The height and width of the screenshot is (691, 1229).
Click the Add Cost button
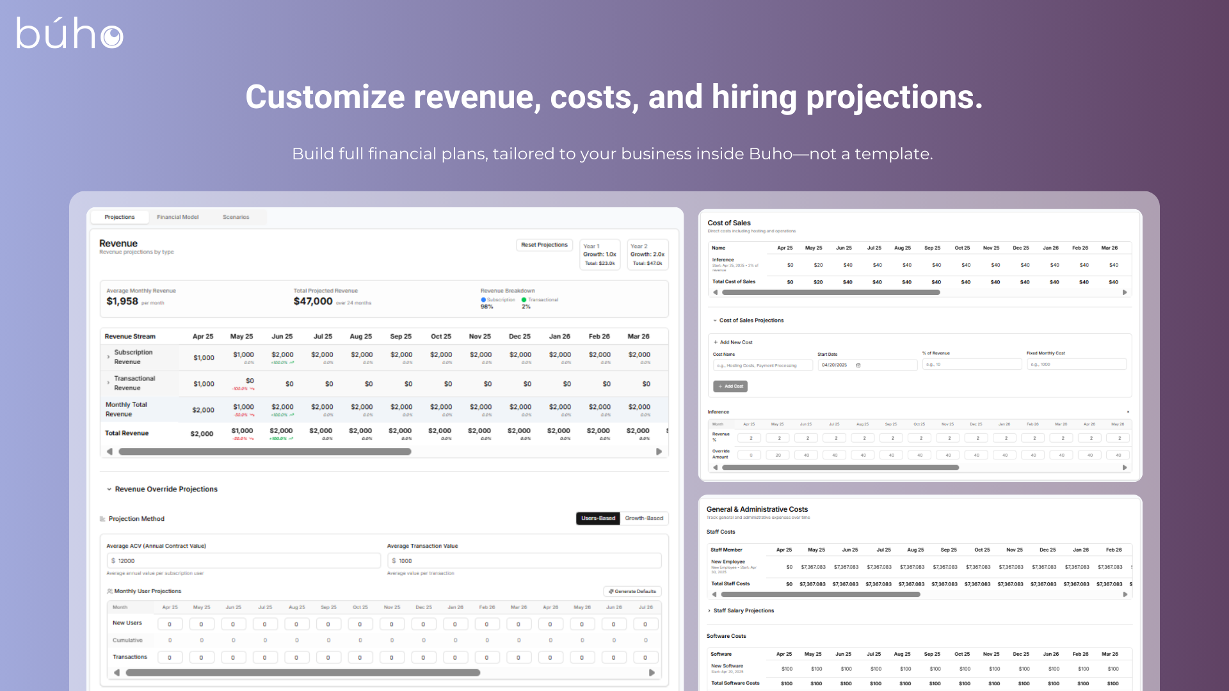click(x=730, y=386)
